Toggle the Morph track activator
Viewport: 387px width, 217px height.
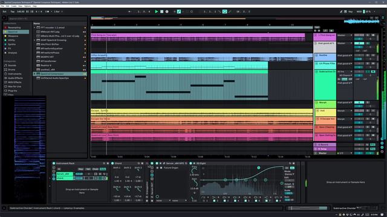[359, 102]
